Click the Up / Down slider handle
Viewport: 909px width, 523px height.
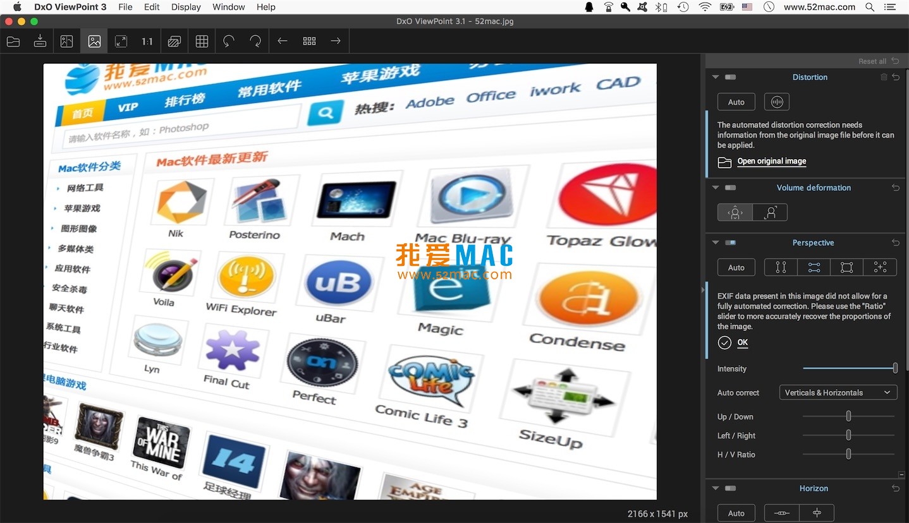tap(848, 416)
